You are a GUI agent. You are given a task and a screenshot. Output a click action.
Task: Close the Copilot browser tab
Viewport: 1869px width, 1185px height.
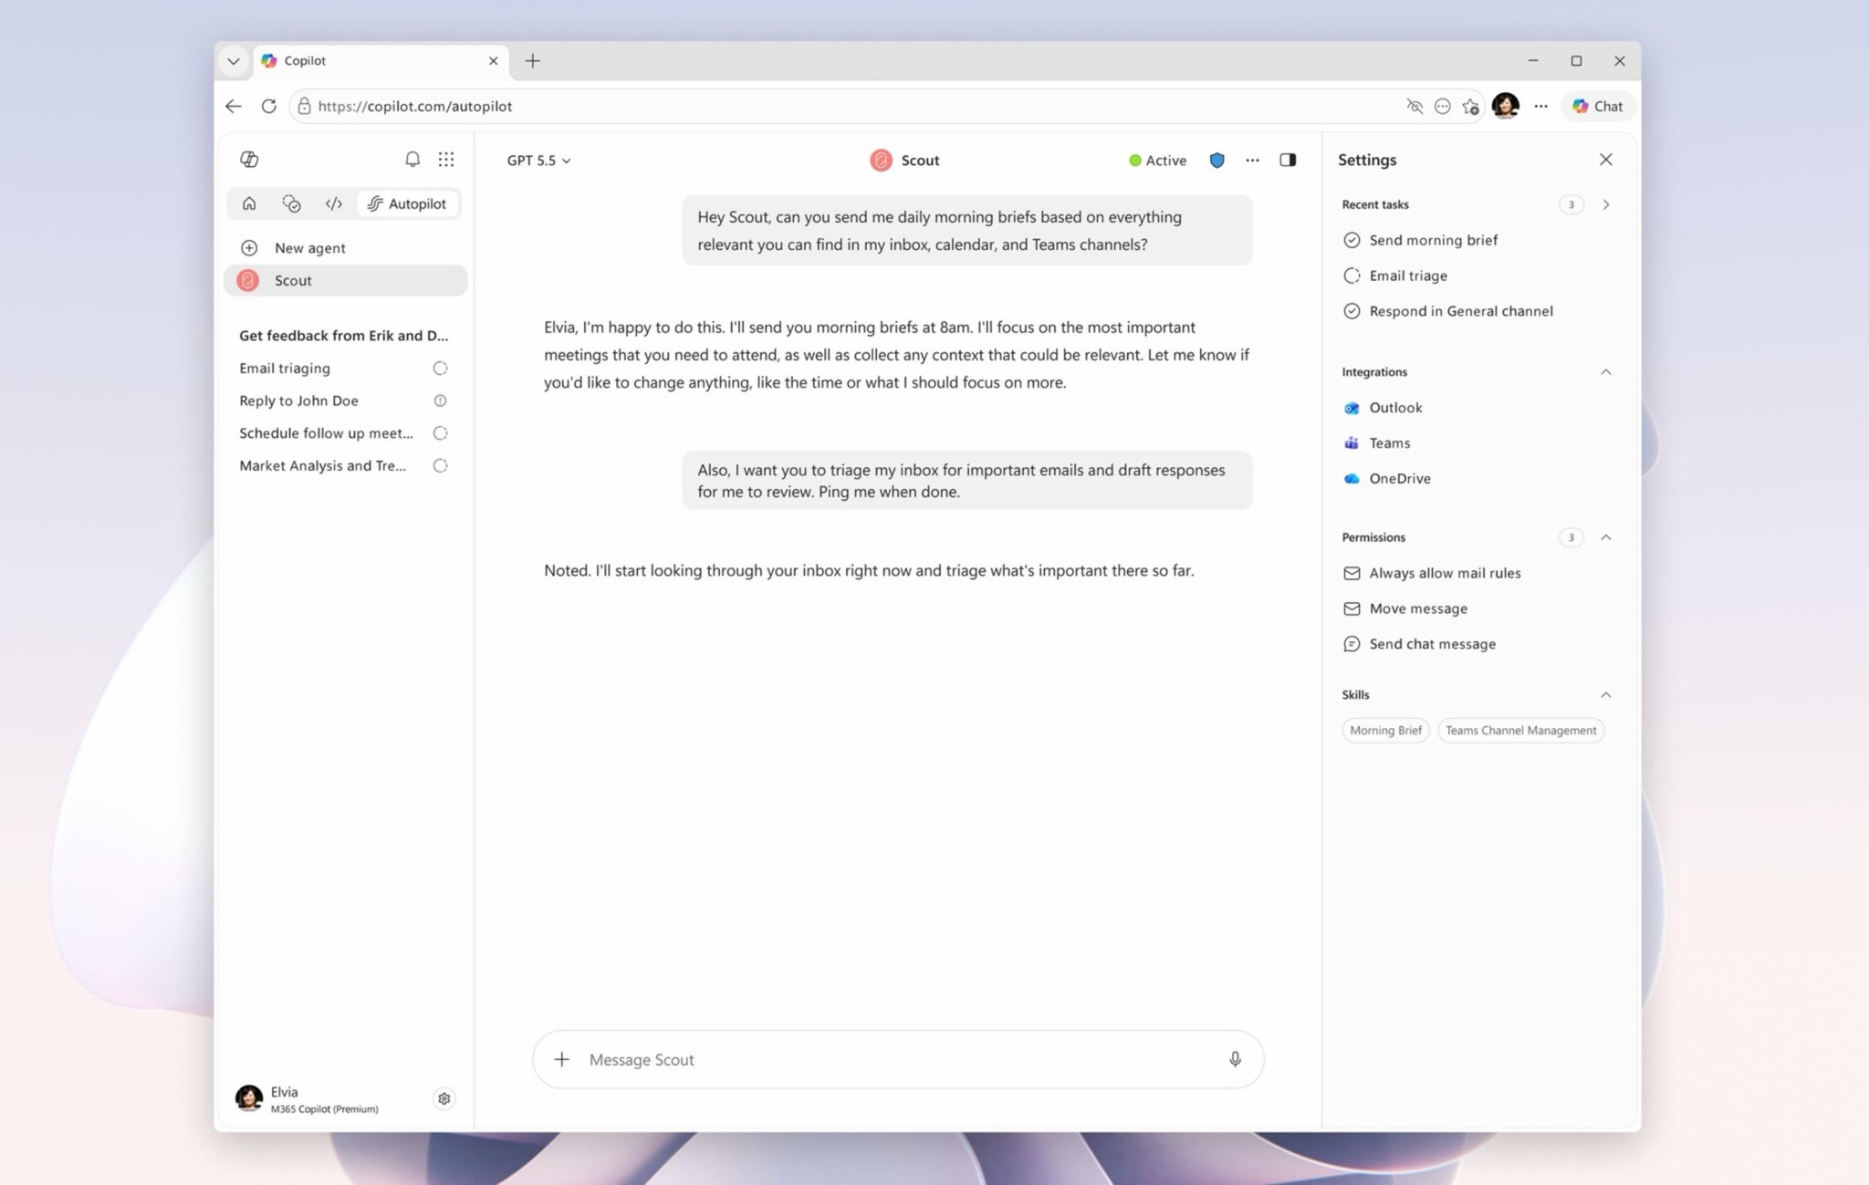(x=493, y=61)
